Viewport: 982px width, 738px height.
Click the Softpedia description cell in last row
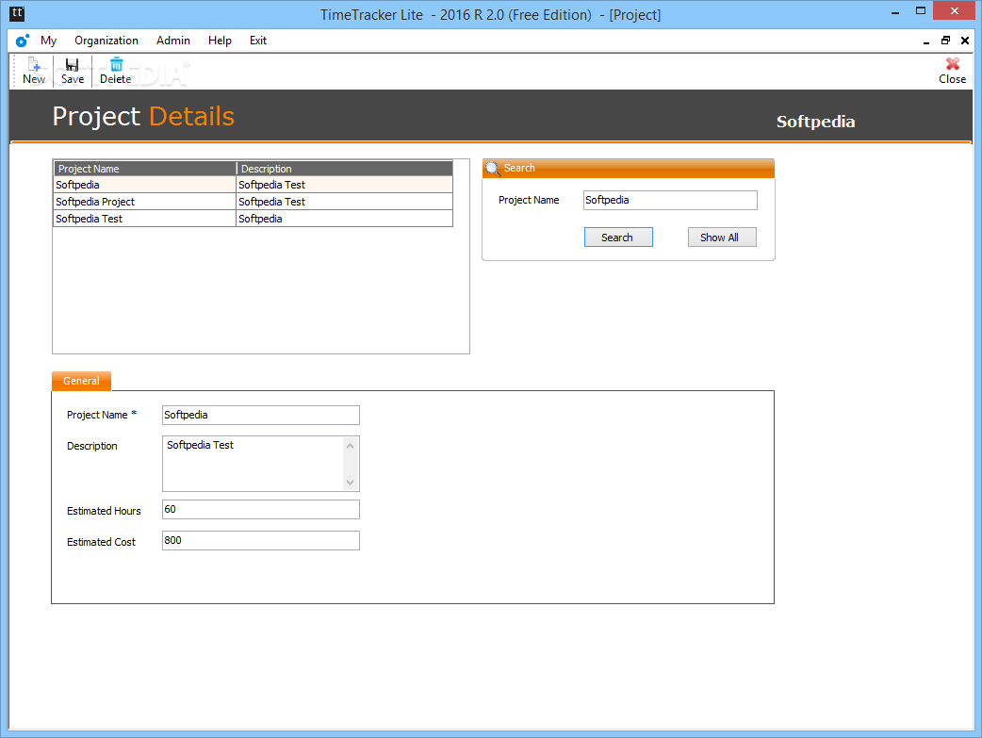(344, 219)
